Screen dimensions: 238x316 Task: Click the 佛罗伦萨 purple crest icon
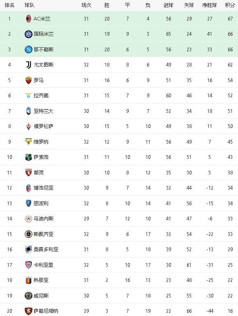(x=29, y=126)
